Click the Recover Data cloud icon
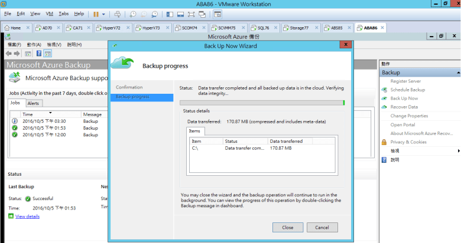461x243 pixels. 384,107
